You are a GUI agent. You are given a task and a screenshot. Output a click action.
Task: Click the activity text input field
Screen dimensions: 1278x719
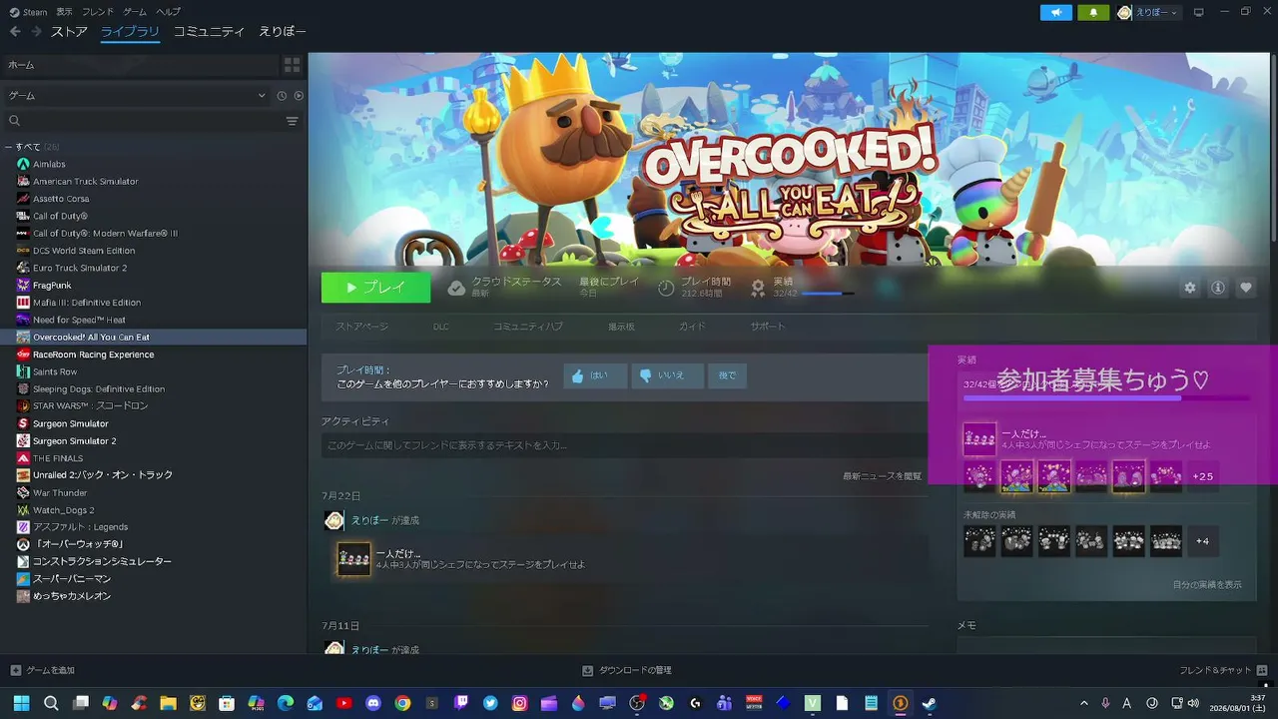click(624, 445)
